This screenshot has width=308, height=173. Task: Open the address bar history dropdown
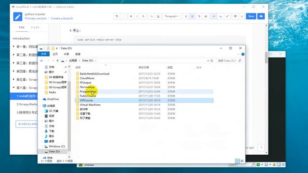(x=208, y=61)
